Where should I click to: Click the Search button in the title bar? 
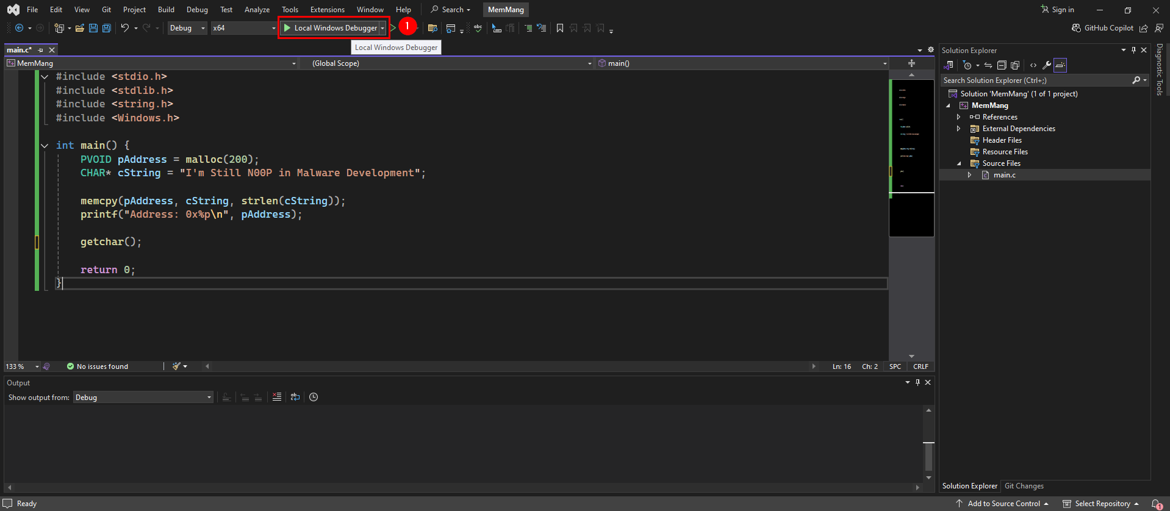[x=451, y=10]
